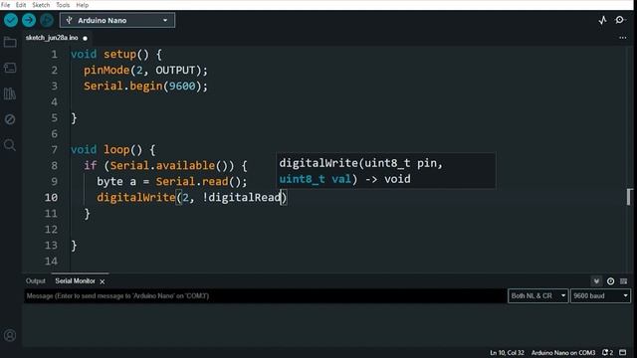Switch to the Output tab
637x358 pixels.
tap(36, 280)
